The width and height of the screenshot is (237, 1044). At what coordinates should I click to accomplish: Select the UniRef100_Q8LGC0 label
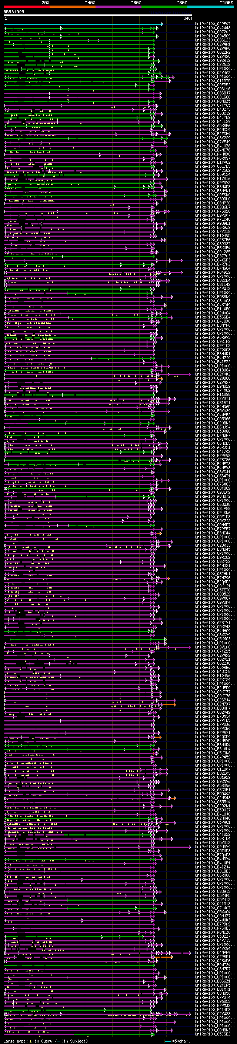click(x=213, y=97)
